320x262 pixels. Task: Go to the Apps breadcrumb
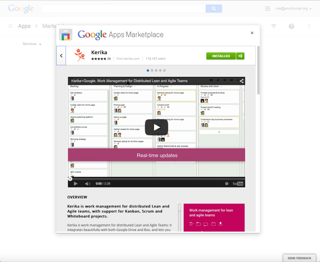pyautogui.click(x=24, y=26)
